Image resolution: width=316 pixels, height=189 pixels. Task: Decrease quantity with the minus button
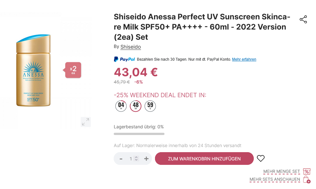(x=121, y=159)
